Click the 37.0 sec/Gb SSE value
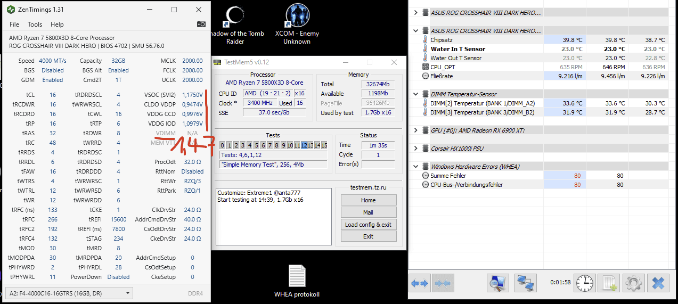678x304 pixels. click(x=274, y=112)
